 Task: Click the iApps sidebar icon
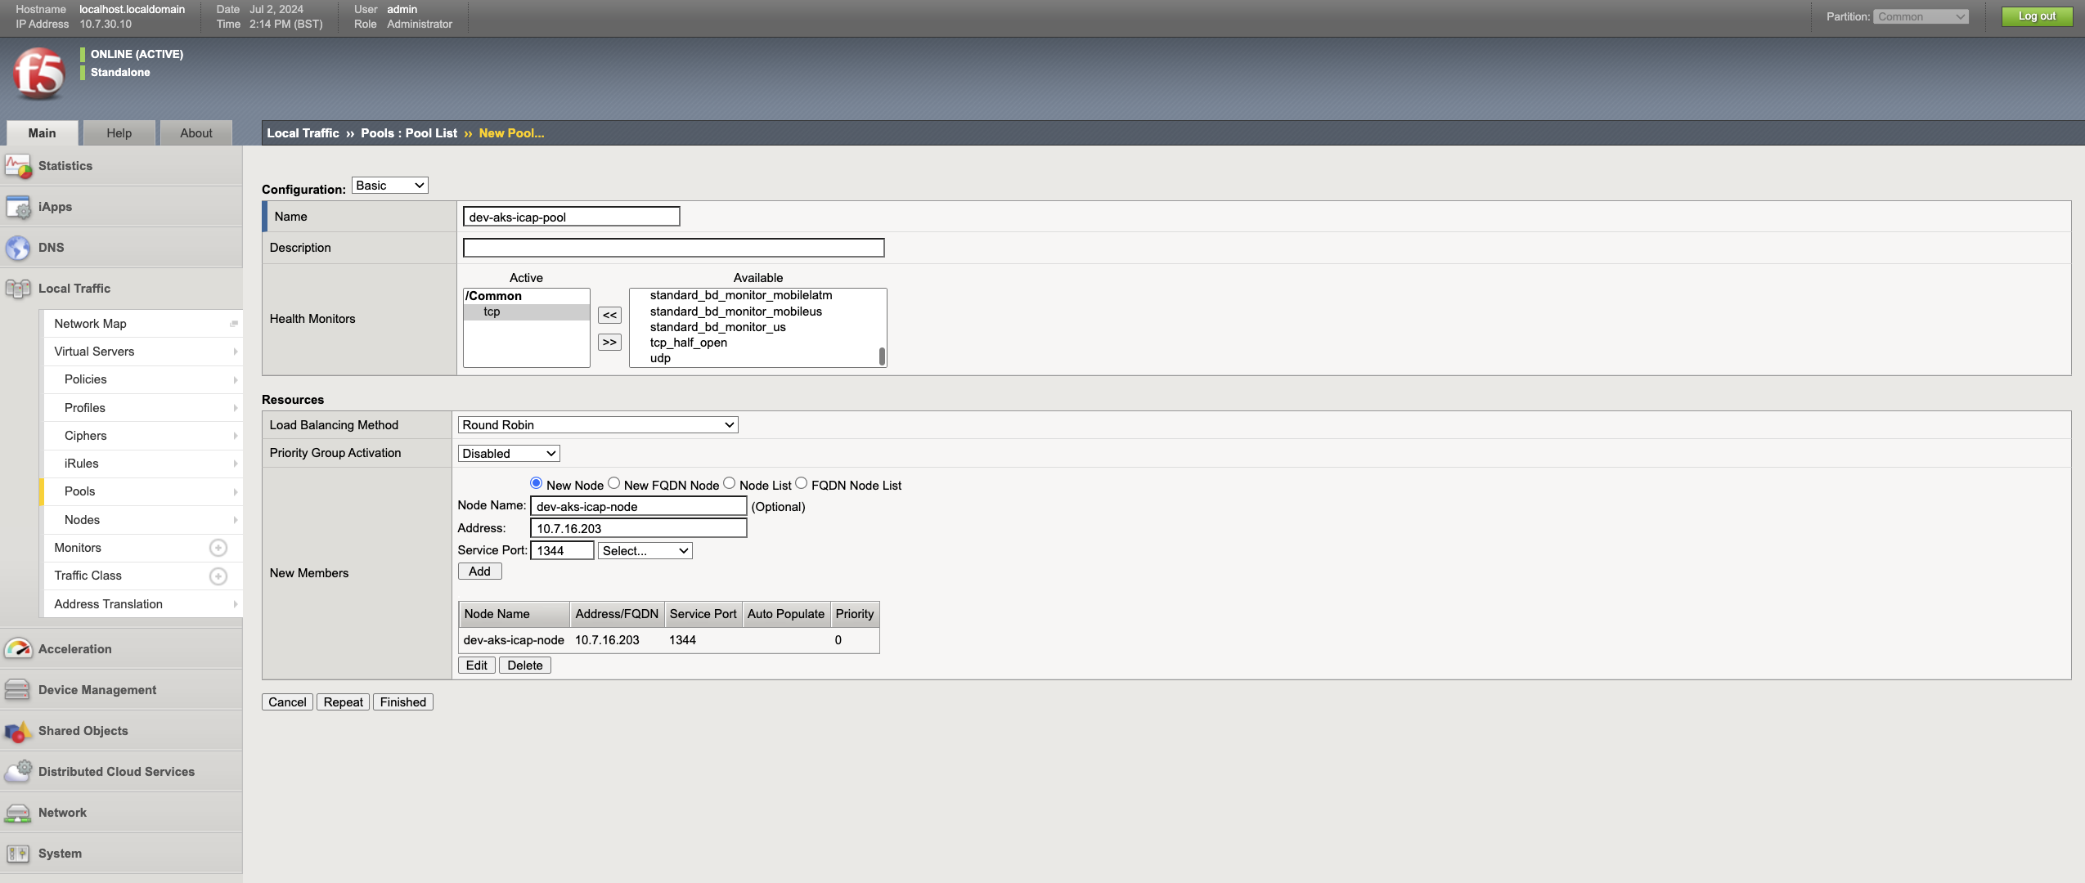pyautogui.click(x=18, y=207)
